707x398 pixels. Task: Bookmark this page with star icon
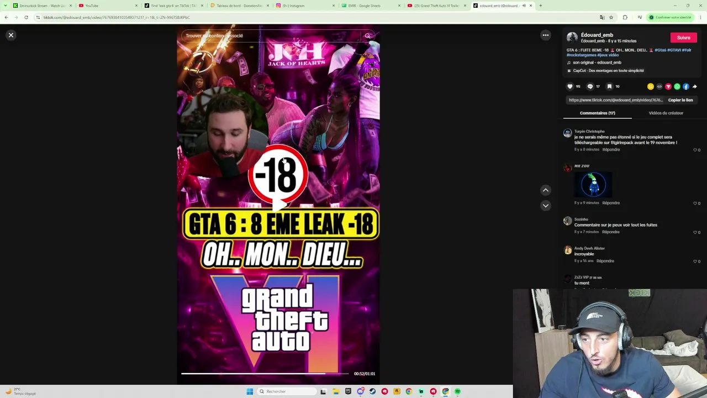611,18
